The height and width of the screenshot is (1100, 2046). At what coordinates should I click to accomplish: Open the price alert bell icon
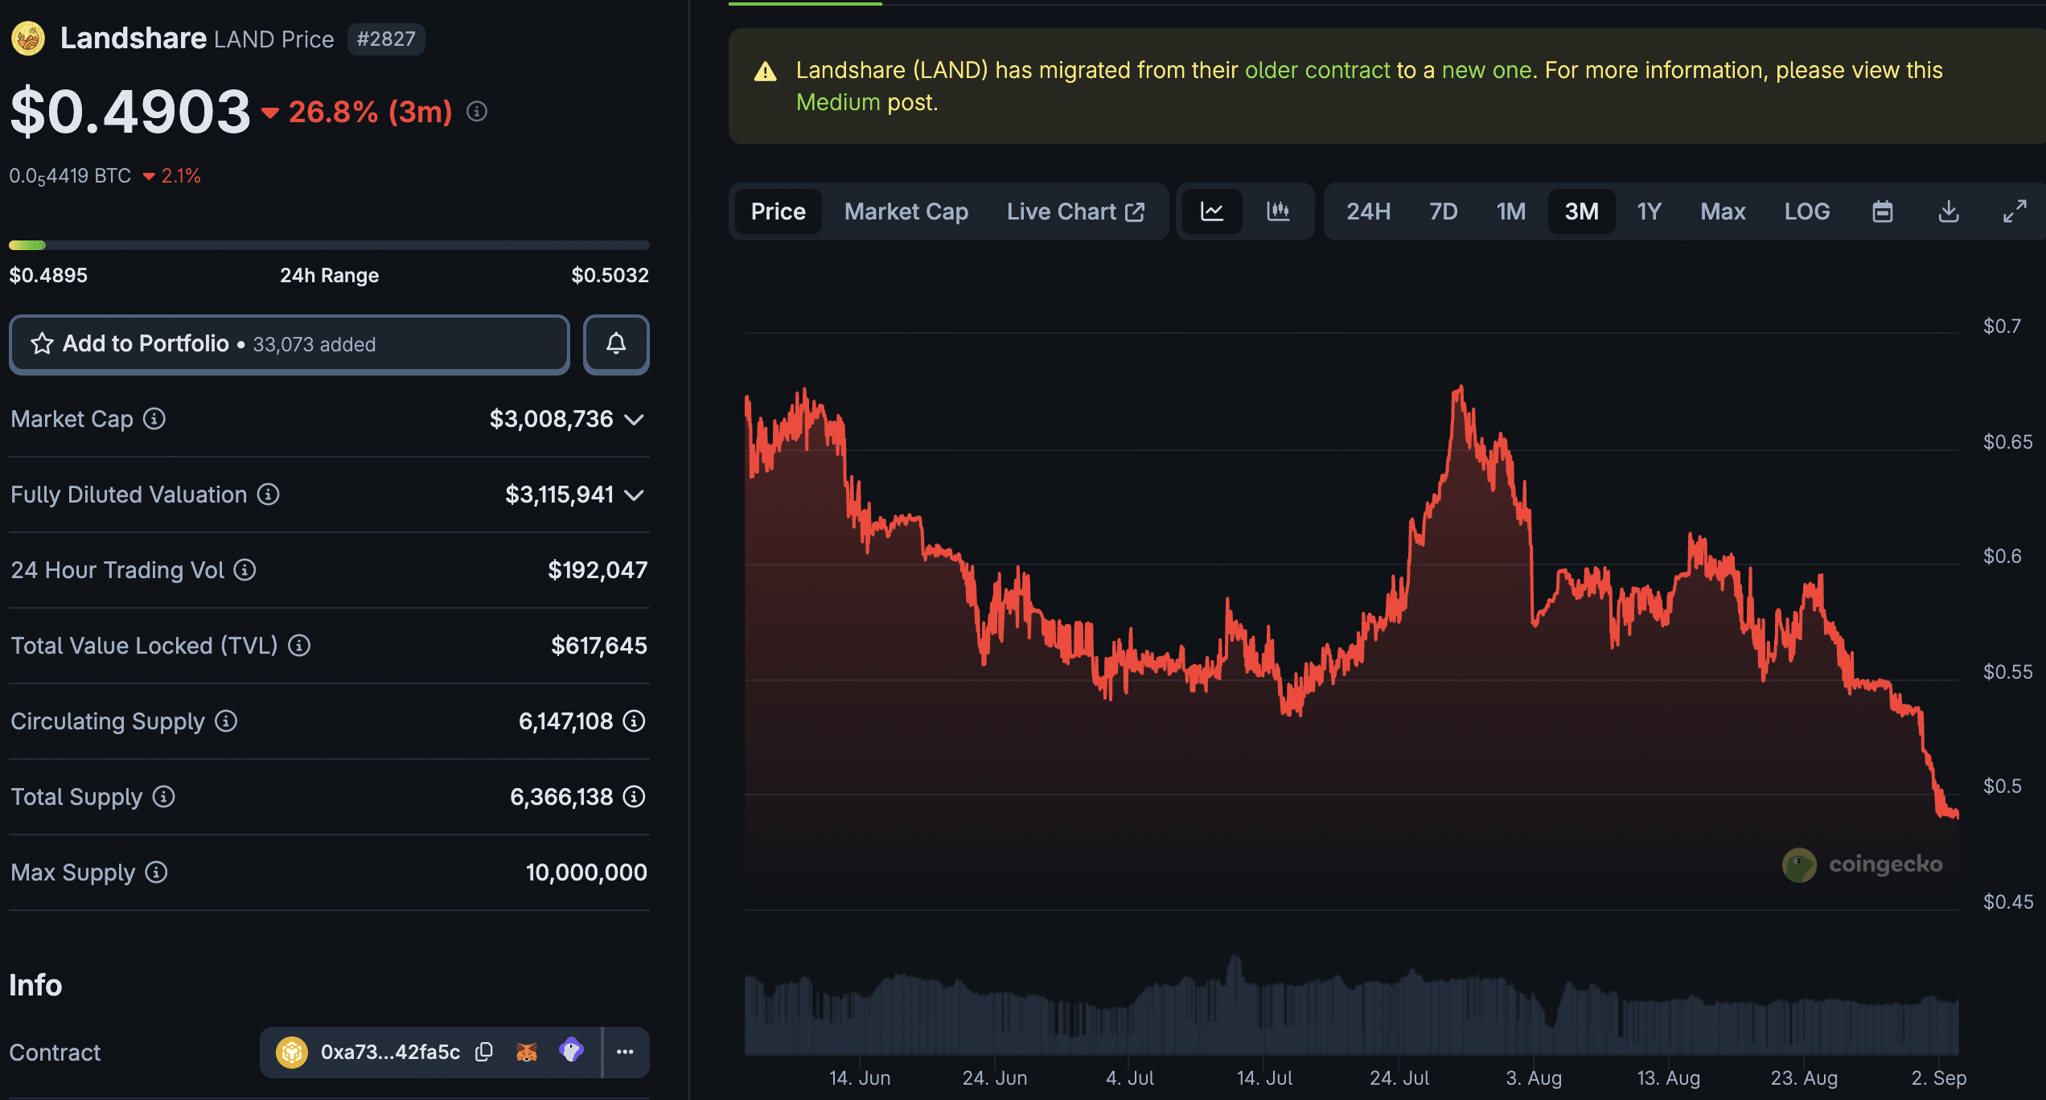(616, 344)
